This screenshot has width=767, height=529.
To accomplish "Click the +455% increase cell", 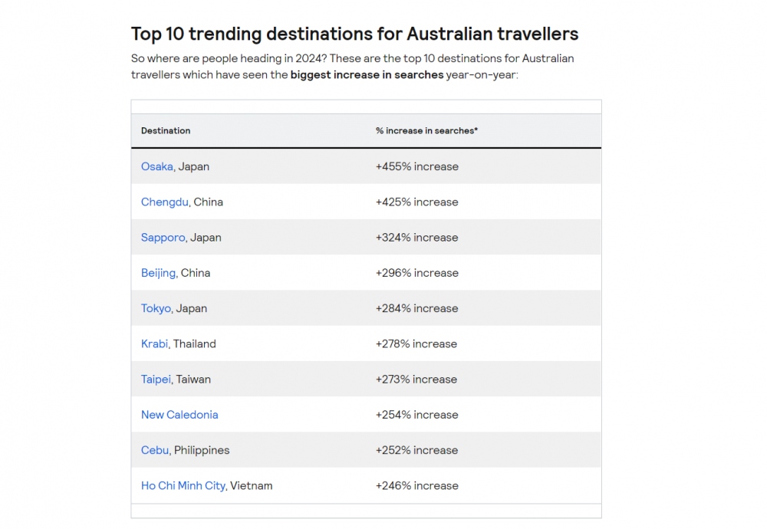I will 416,166.
